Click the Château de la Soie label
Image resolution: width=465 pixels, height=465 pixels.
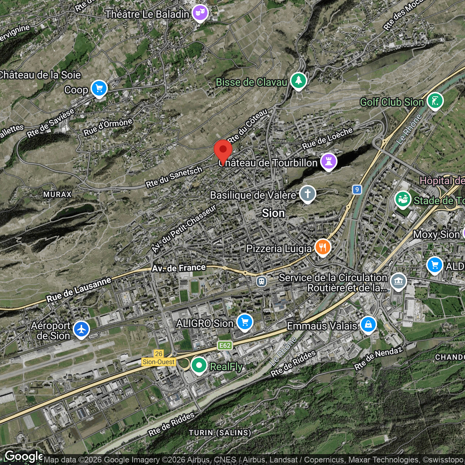pos(40,75)
